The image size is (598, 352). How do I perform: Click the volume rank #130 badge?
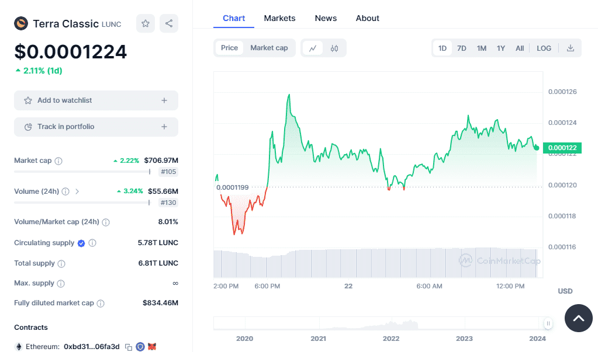click(x=168, y=203)
